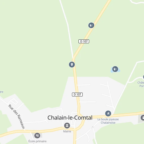Click the water icon beside the D 107 road

click(91, 25)
